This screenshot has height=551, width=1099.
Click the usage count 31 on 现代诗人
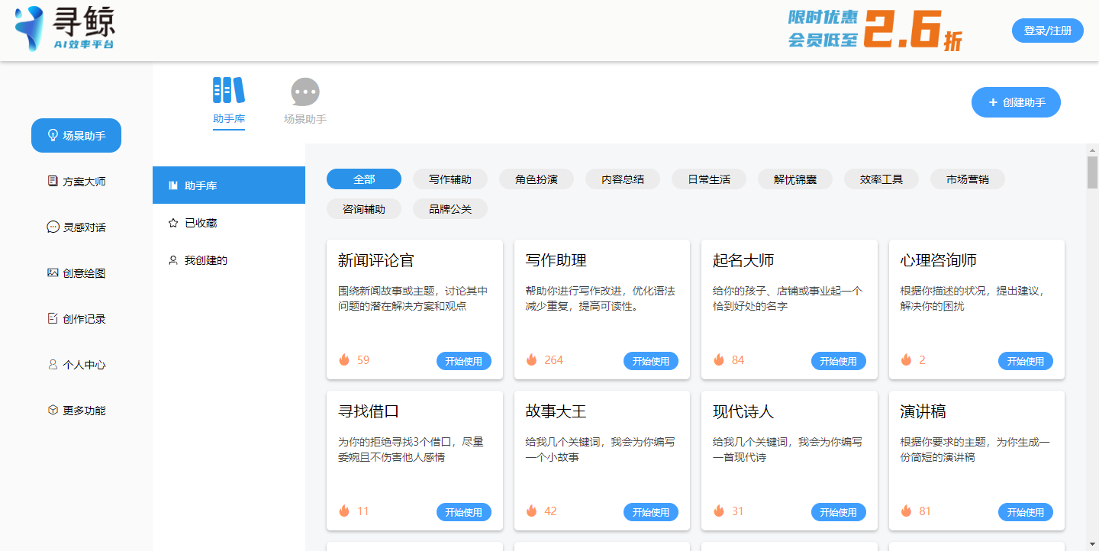point(738,511)
